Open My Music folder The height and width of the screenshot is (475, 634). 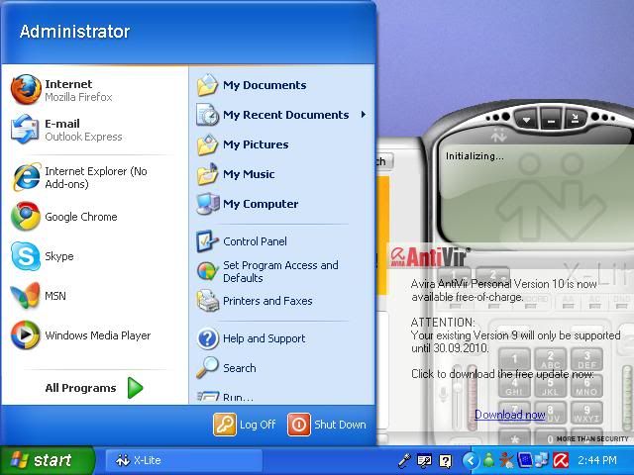point(236,174)
